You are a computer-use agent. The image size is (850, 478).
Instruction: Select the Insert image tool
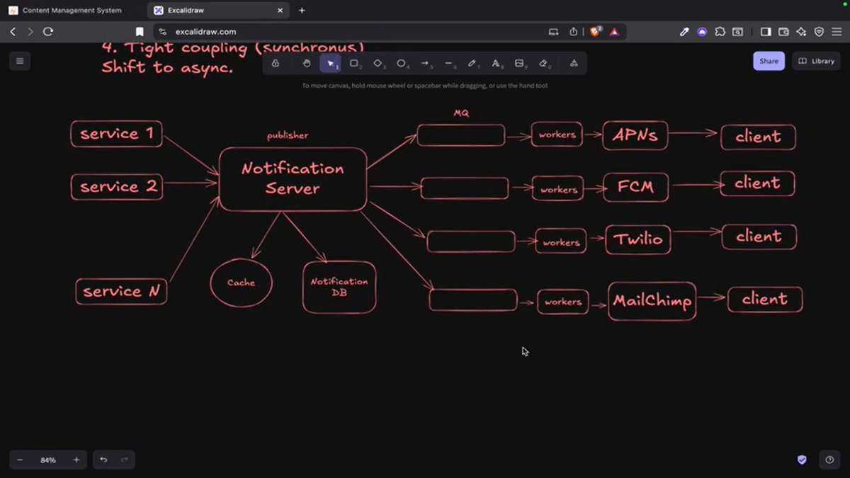(x=520, y=63)
